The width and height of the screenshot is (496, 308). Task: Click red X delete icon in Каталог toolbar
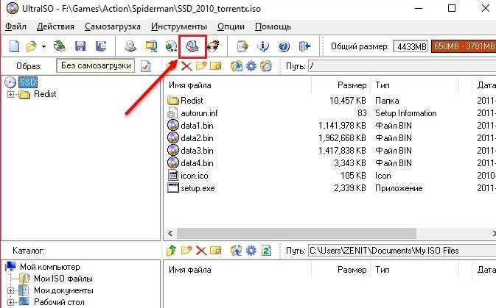201,251
